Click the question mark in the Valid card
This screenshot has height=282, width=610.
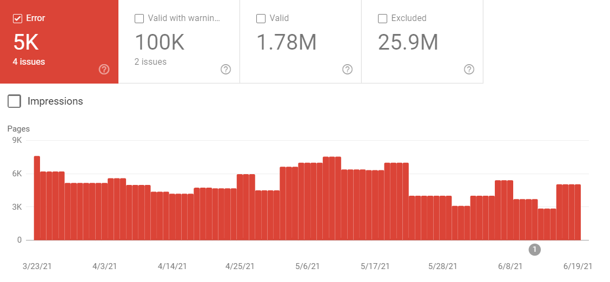pos(348,69)
